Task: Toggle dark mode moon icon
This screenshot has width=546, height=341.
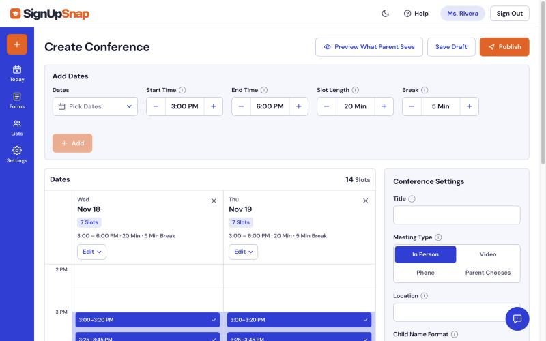Action: tap(385, 14)
